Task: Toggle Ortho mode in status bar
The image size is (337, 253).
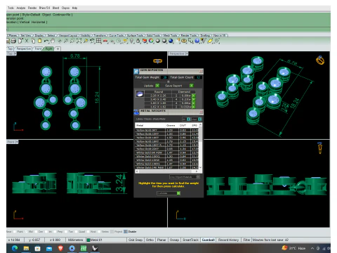Action: 150,240
